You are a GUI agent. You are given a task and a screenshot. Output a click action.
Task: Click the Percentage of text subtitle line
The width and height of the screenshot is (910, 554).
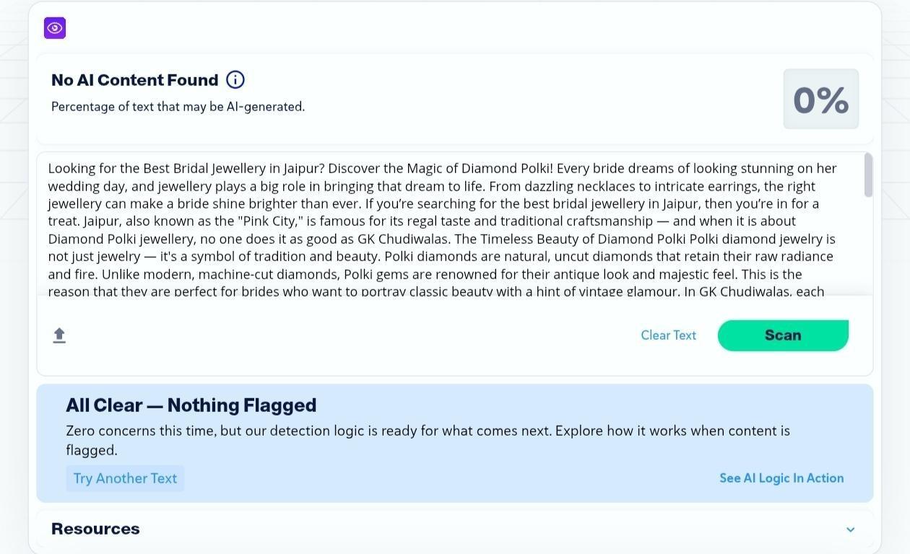[x=178, y=107]
